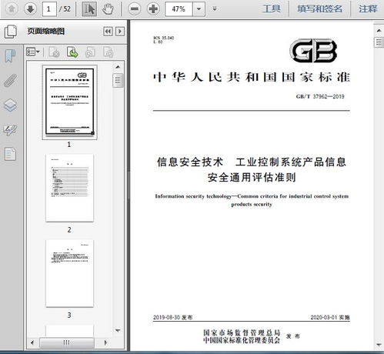384x354 pixels.
Task: Open the 填写和签名 pane
Action: [319, 9]
